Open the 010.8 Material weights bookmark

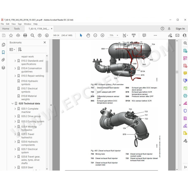[29, 97]
